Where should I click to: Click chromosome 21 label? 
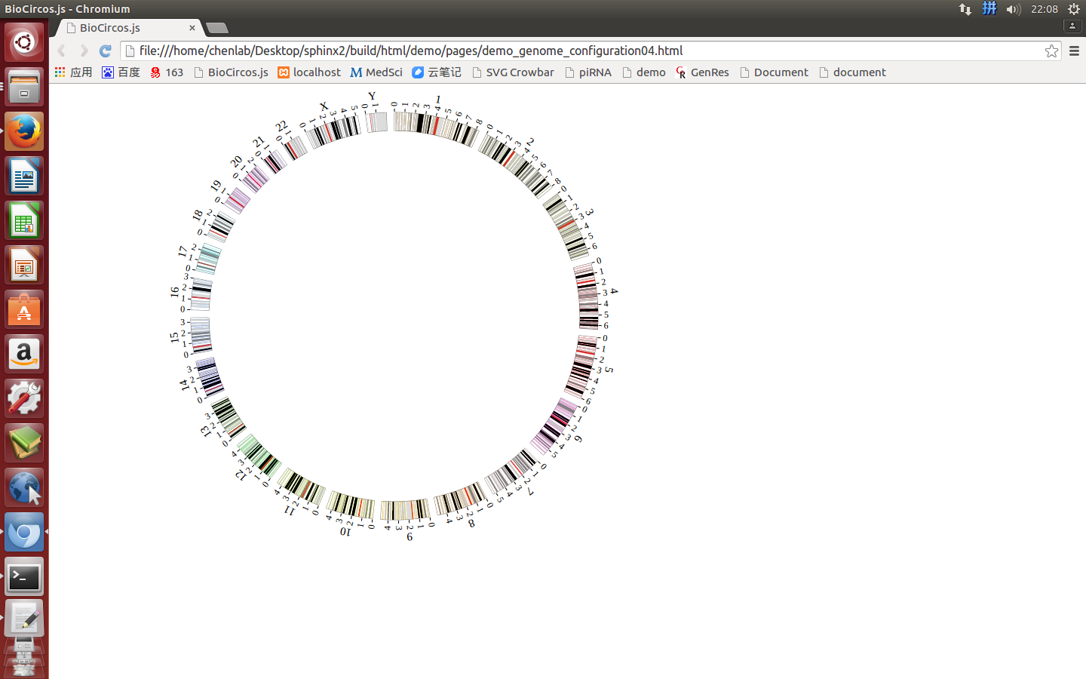[x=259, y=142]
